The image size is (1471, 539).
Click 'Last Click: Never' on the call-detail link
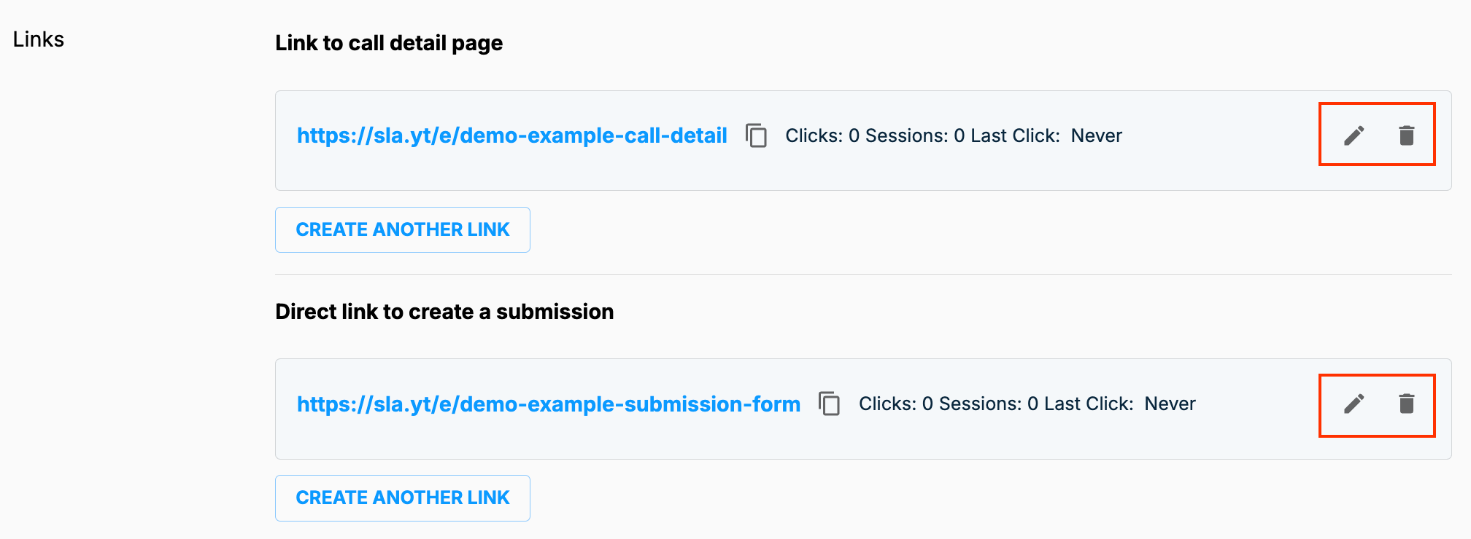click(1046, 135)
